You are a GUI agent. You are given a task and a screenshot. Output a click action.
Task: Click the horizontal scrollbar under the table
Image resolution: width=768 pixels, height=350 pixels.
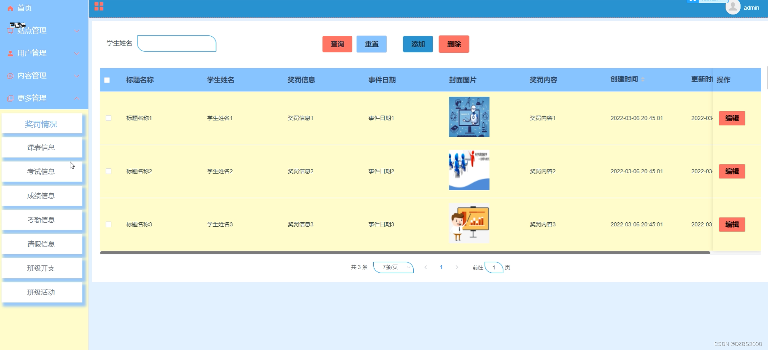point(405,253)
